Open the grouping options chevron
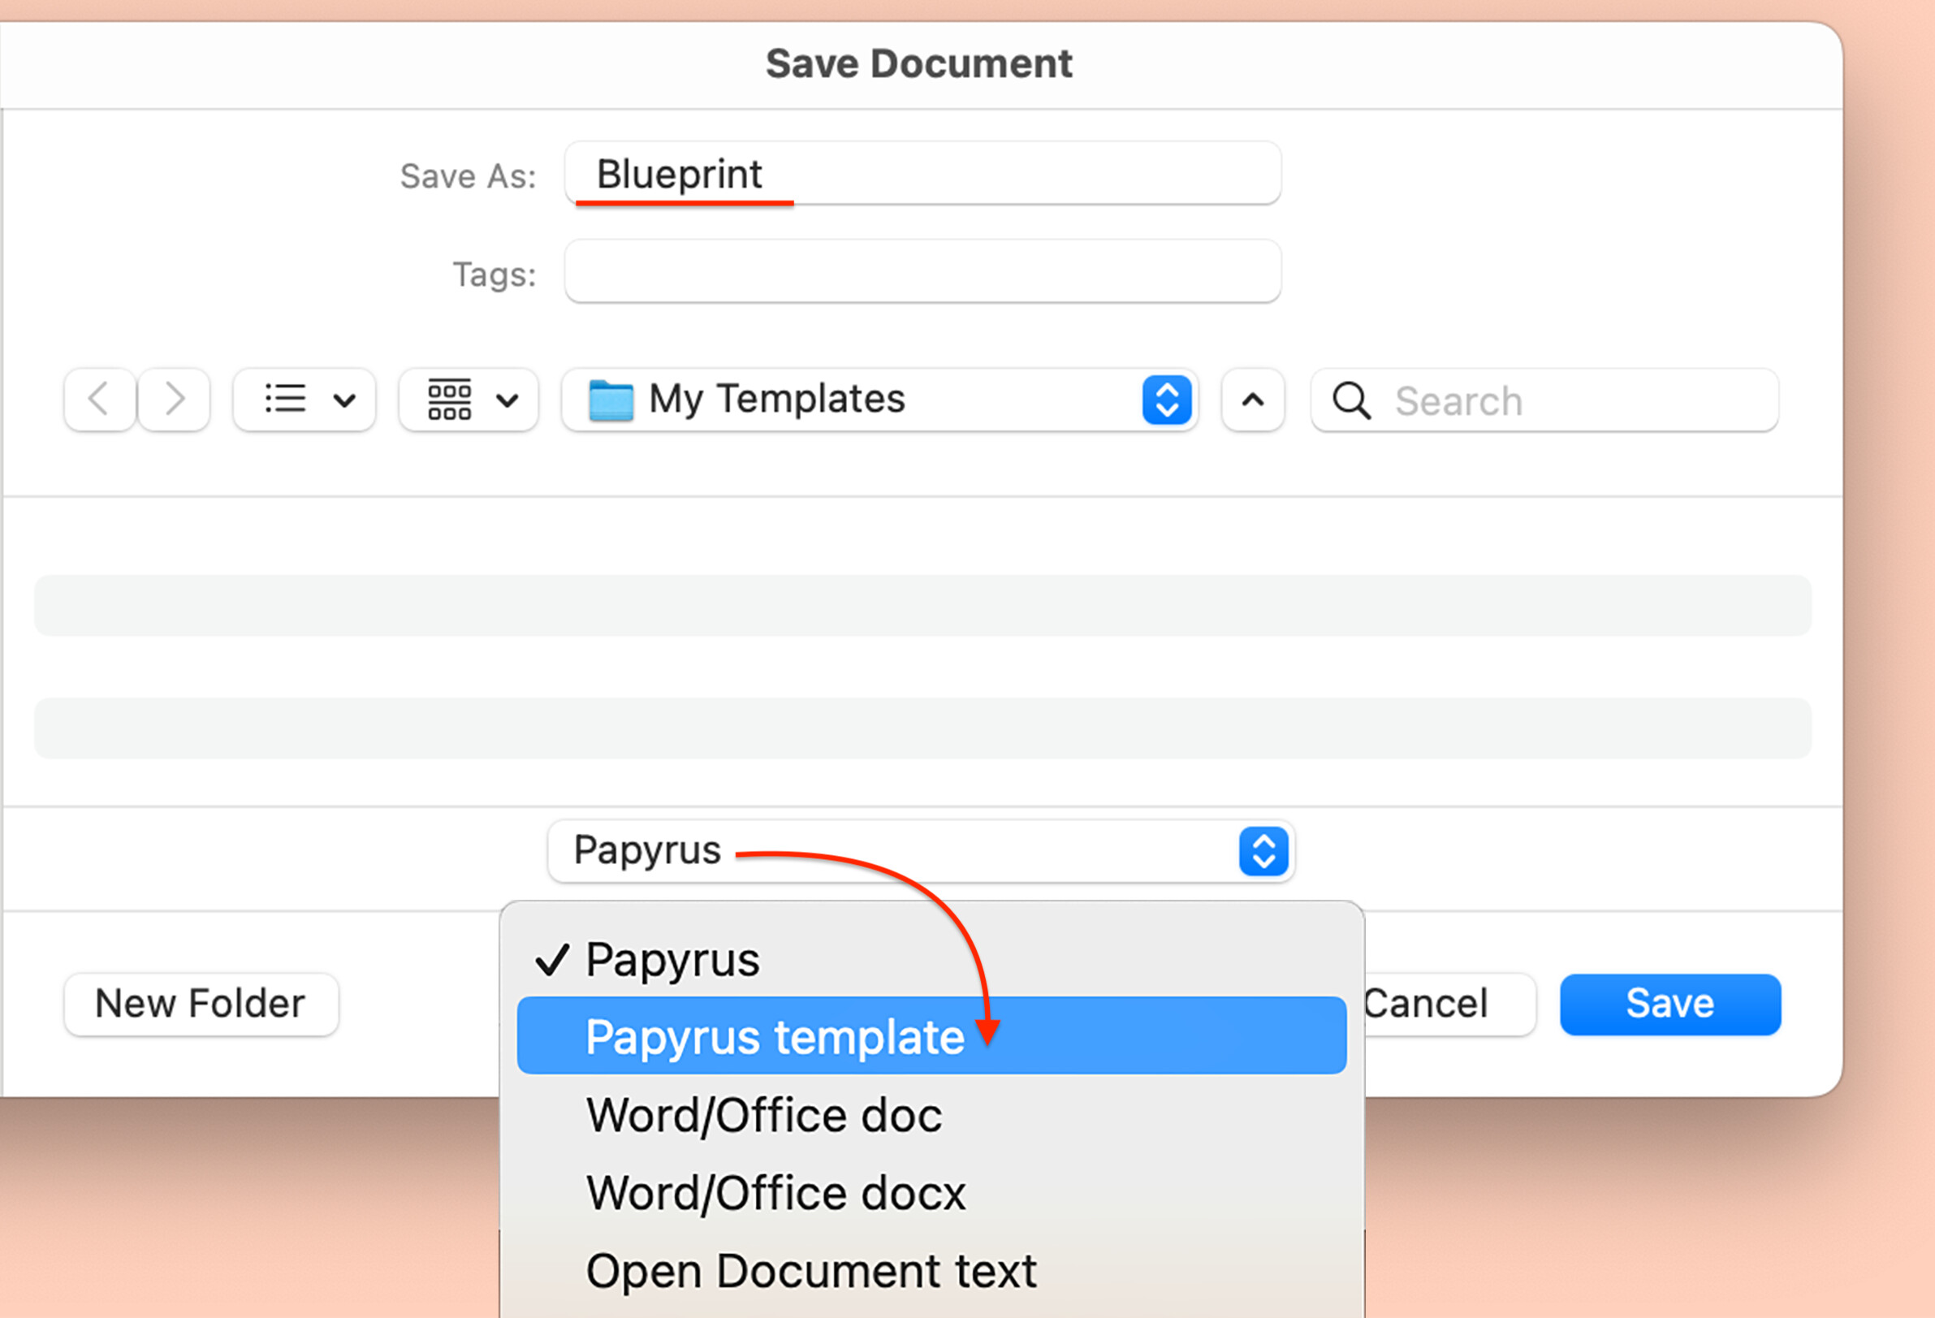The width and height of the screenshot is (1935, 1318). (x=507, y=400)
